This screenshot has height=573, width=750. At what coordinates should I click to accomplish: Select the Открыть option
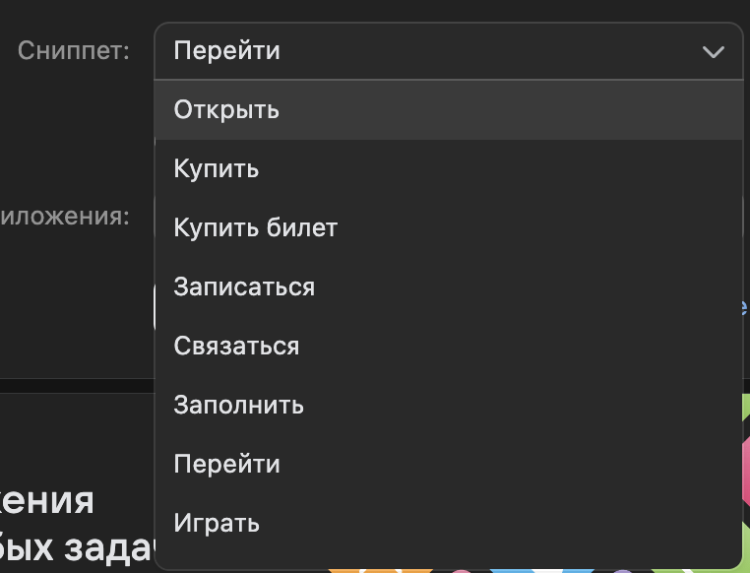tap(226, 109)
